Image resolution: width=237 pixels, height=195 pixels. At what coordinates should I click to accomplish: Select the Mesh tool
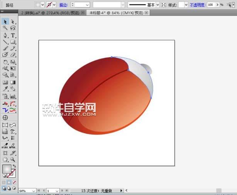coord(5,82)
